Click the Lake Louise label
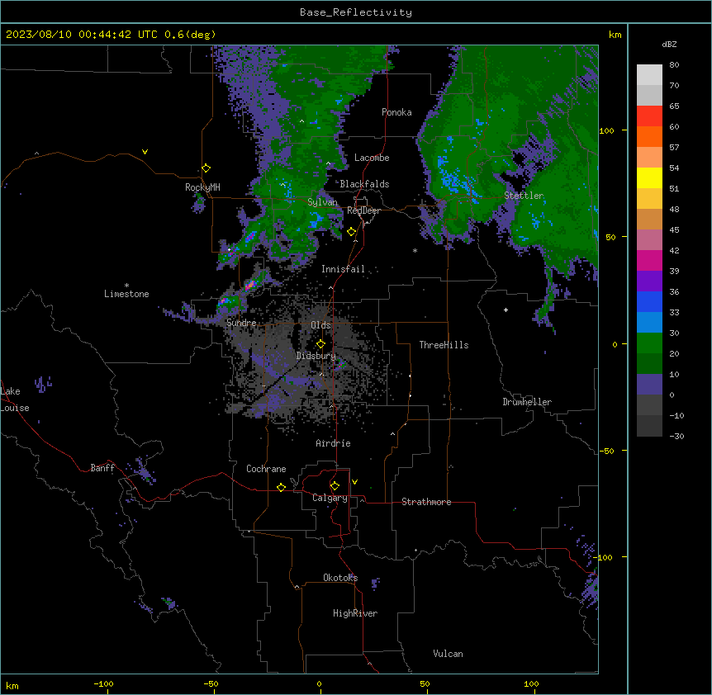Screen dimensions: 712x695 15,400
